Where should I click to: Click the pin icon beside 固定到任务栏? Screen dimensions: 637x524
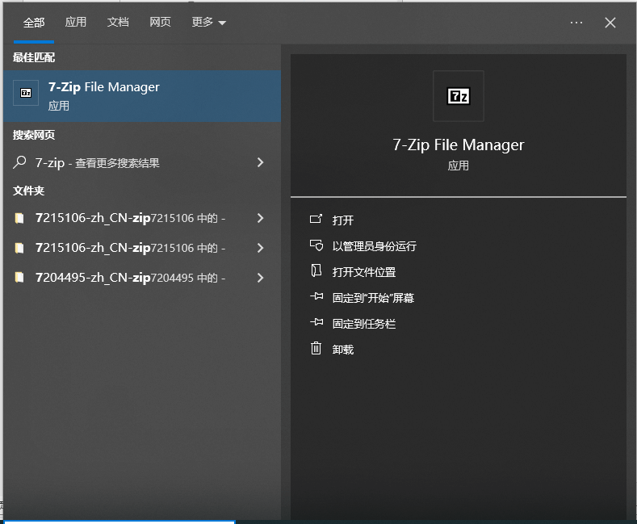click(x=316, y=322)
